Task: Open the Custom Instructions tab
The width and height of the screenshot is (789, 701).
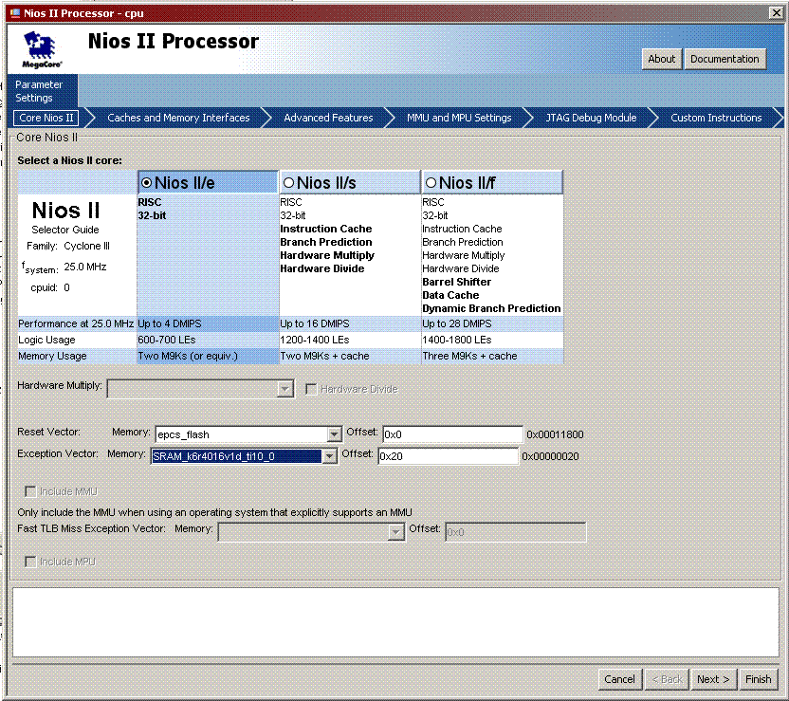Action: click(x=716, y=118)
